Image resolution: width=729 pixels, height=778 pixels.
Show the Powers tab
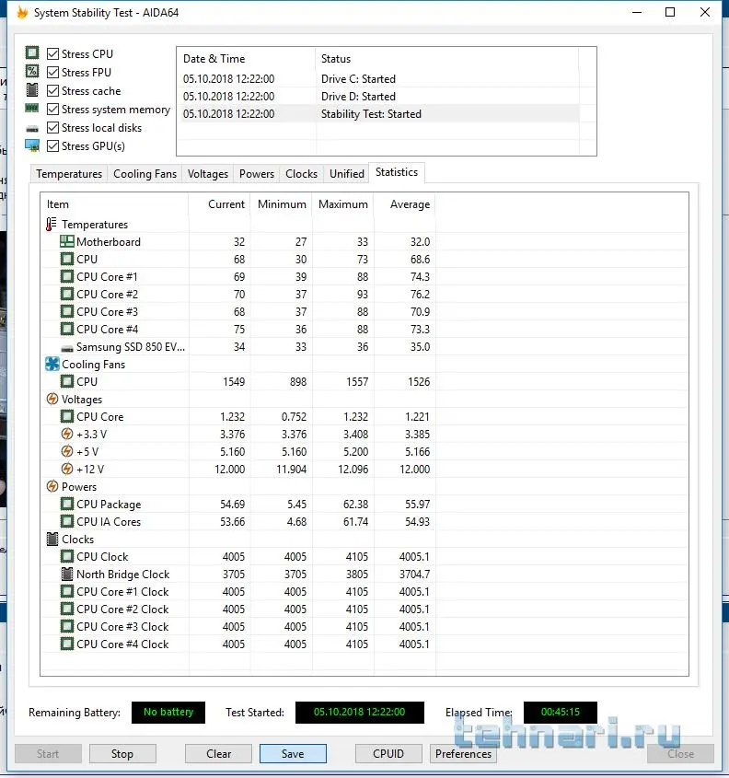257,174
